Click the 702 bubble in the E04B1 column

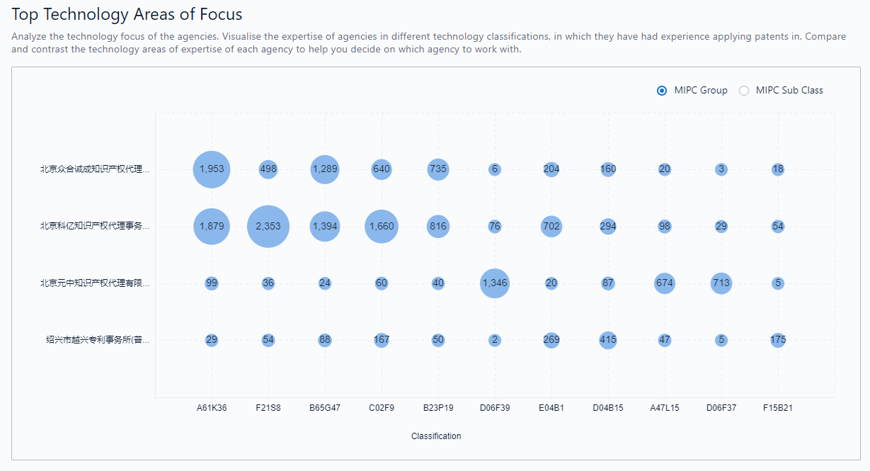pos(551,227)
